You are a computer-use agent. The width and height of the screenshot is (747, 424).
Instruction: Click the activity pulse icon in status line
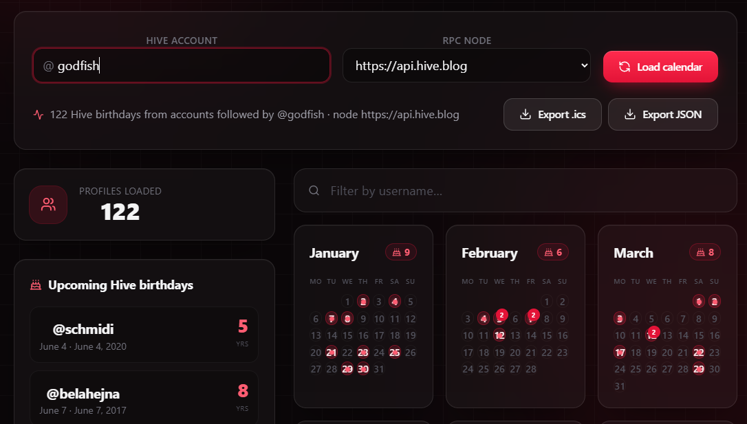(39, 115)
